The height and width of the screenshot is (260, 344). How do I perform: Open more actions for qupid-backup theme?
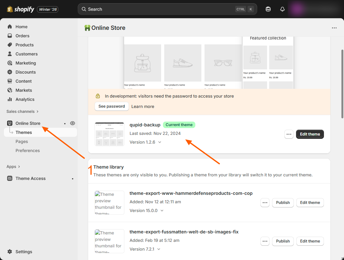pos(289,134)
